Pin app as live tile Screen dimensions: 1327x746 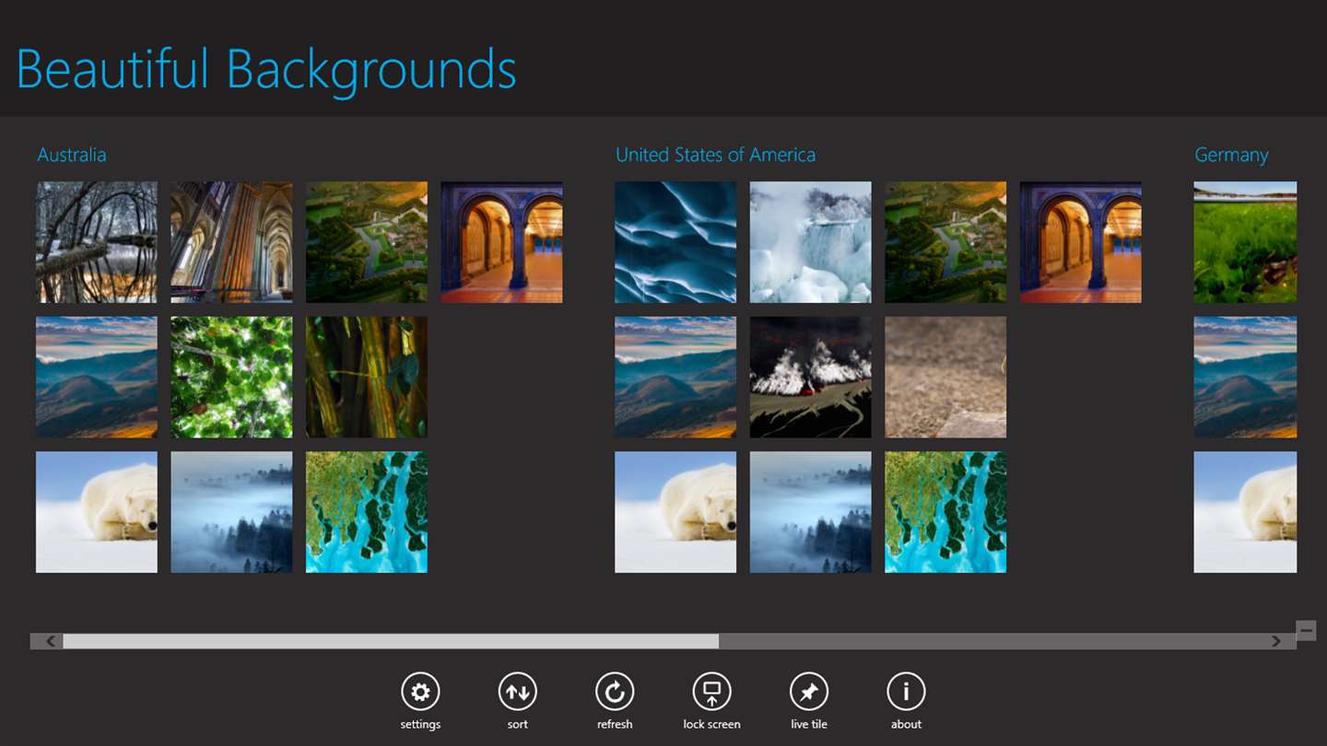(809, 692)
